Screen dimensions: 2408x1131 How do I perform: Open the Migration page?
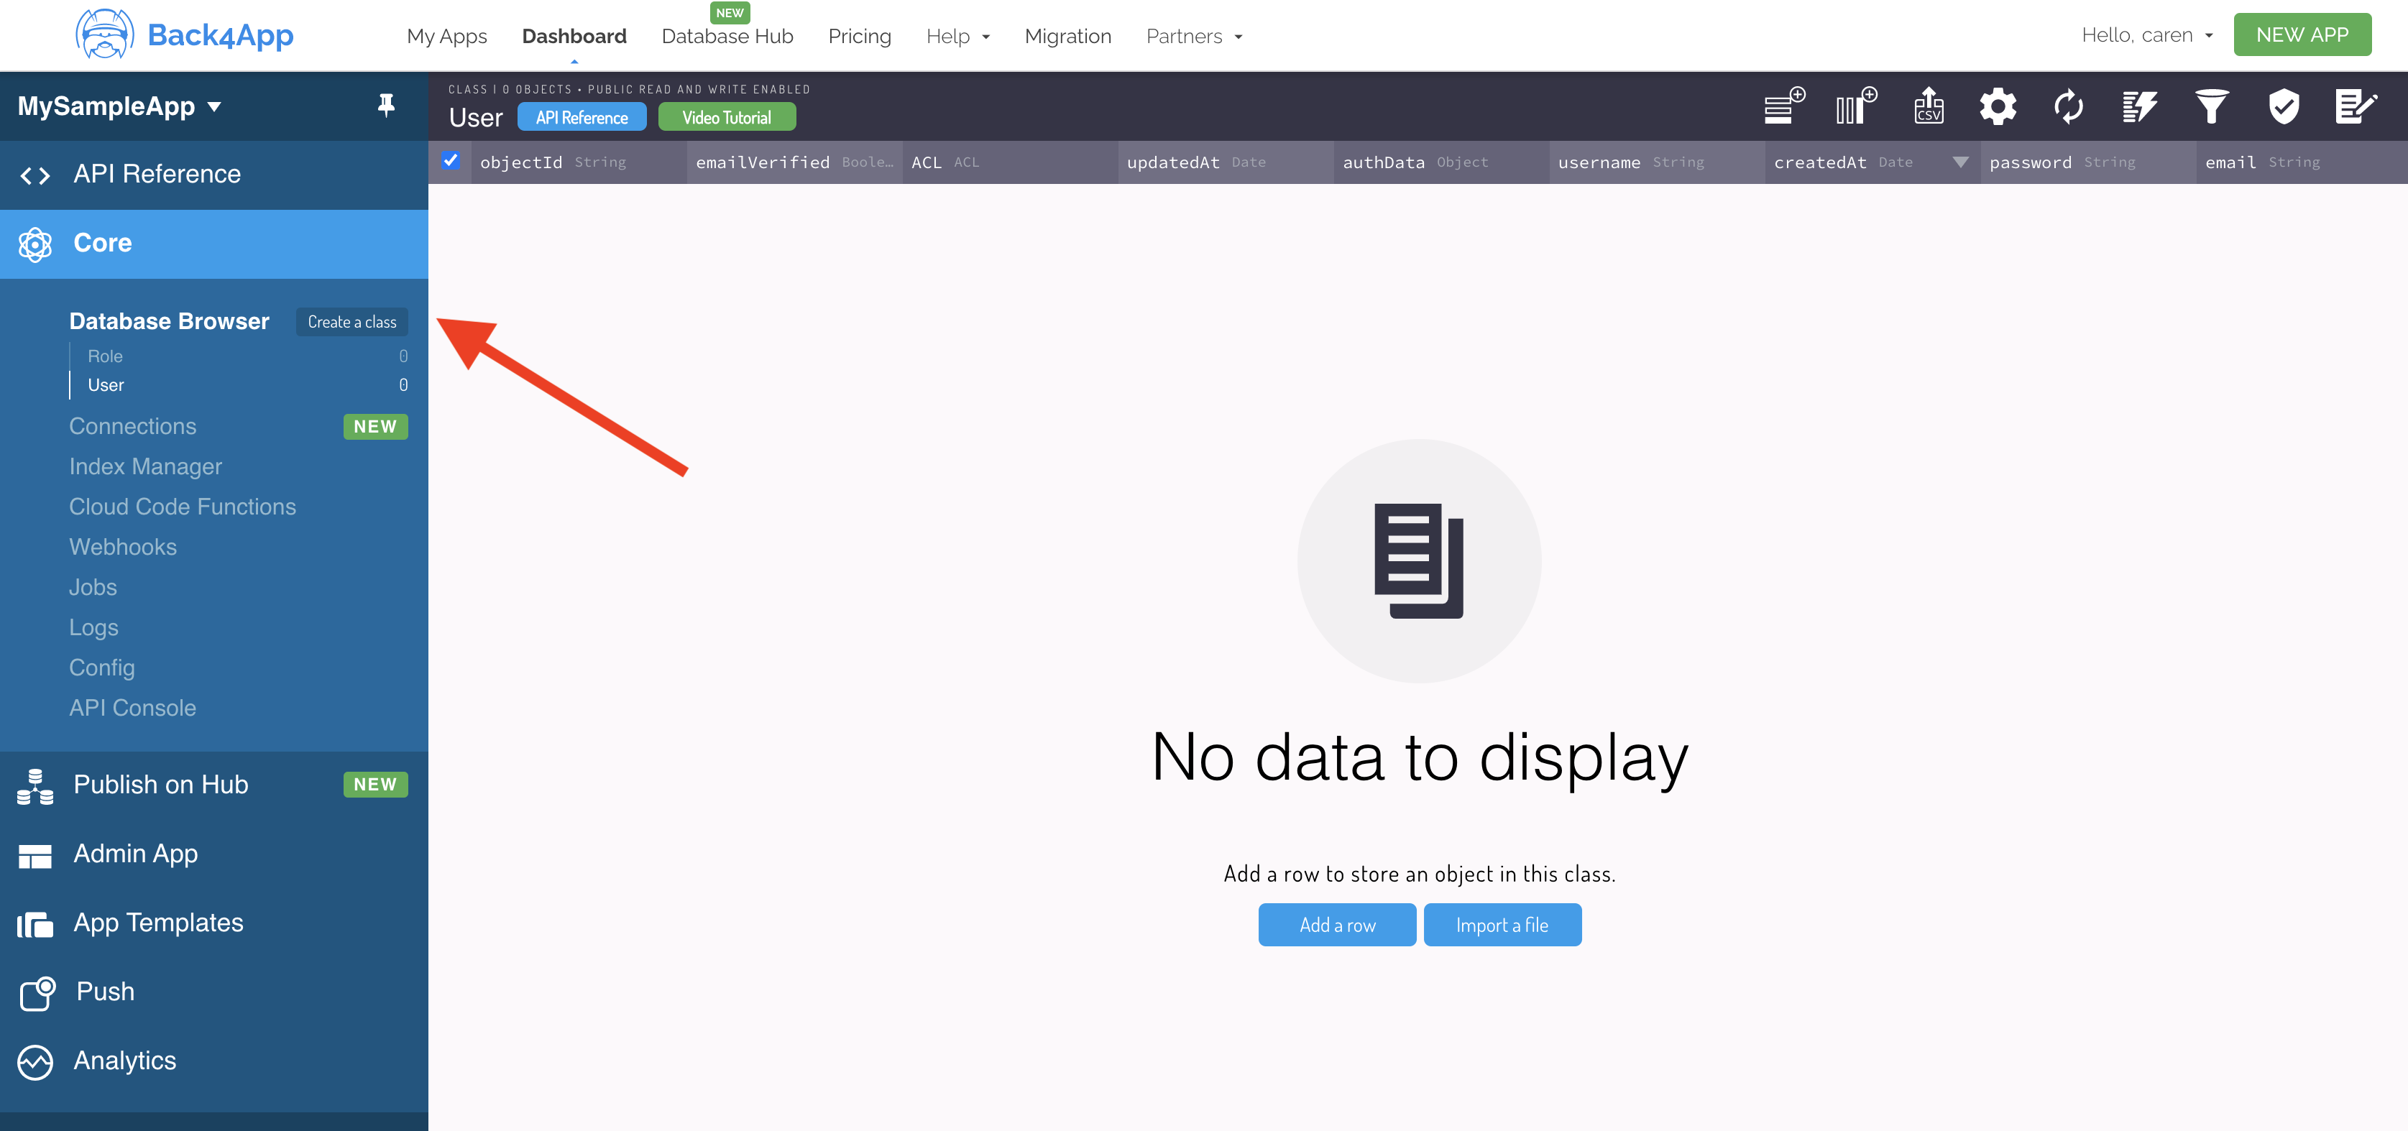[x=1067, y=37]
